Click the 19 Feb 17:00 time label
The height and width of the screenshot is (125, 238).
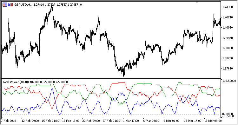click(71, 121)
